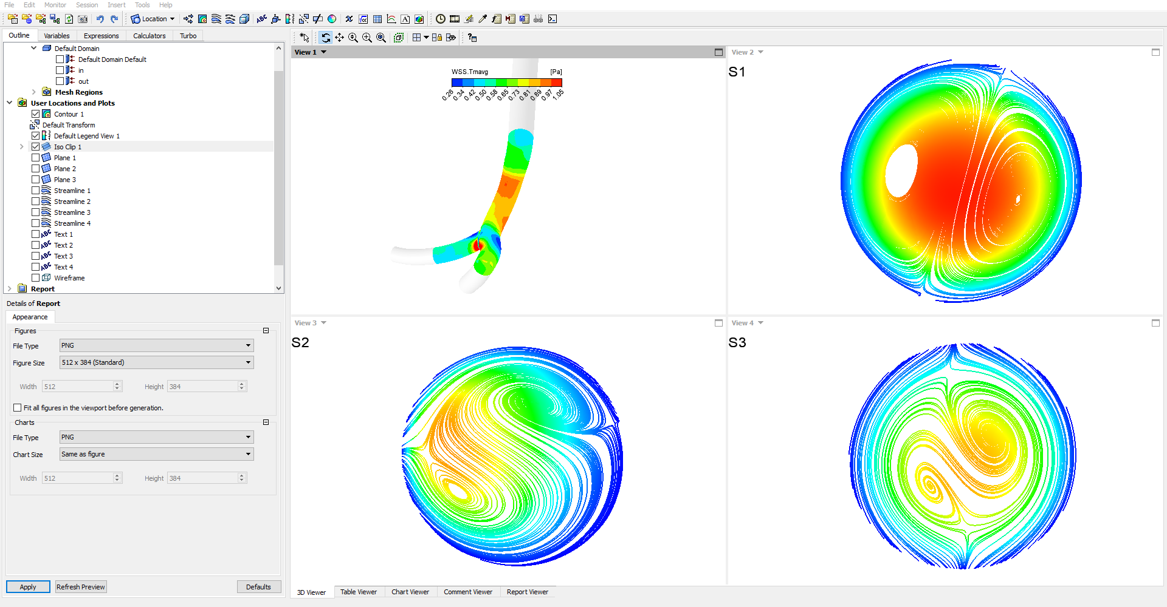Activate the Rotate viewer tool
Viewport: 1167px width, 607px height.
(326, 38)
